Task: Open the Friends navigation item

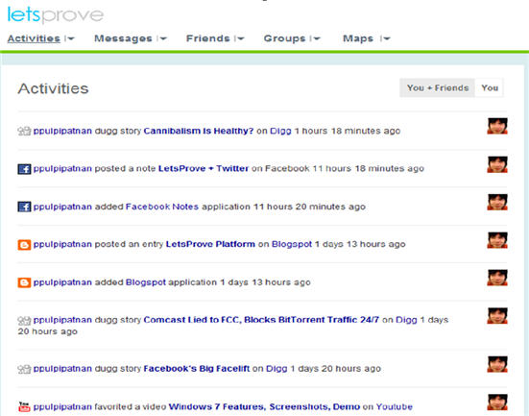Action: (208, 38)
